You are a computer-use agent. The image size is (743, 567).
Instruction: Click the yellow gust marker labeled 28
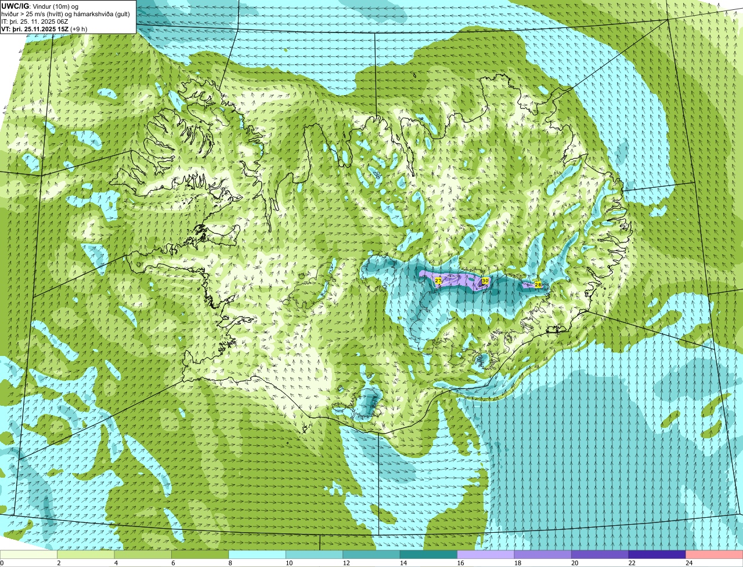pyautogui.click(x=538, y=285)
